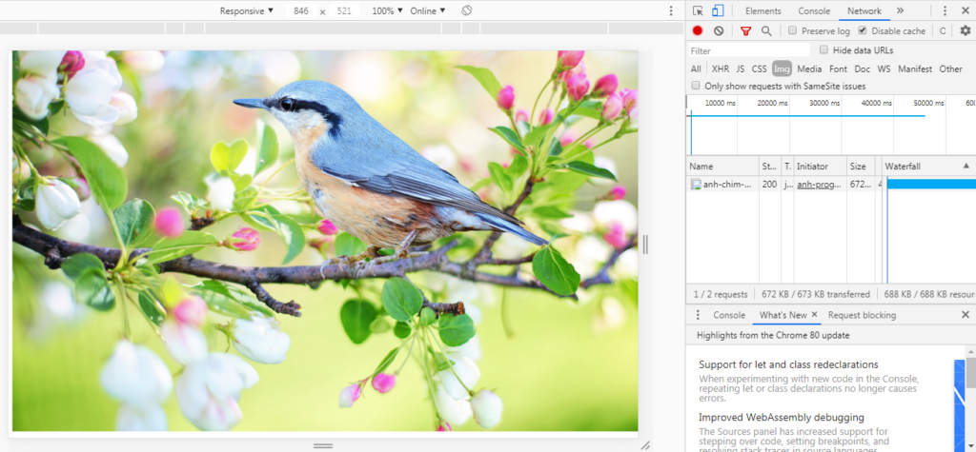The height and width of the screenshot is (452, 976).
Task: Toggle the red filter funnel icon
Action: point(746,31)
